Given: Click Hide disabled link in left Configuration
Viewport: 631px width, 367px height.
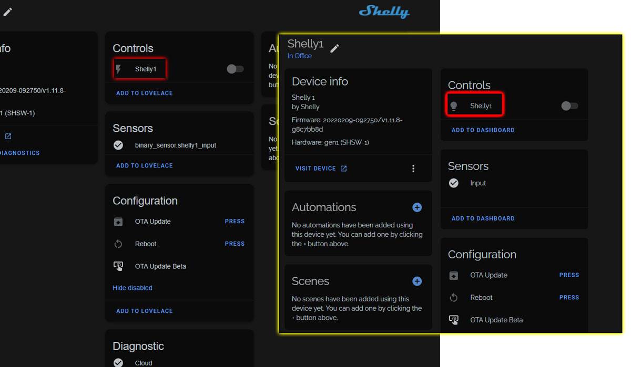Looking at the screenshot, I should tap(133, 288).
